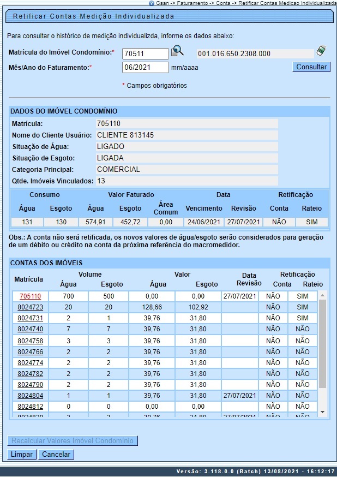
Task: Click the Limpar button
Action: click(22, 454)
